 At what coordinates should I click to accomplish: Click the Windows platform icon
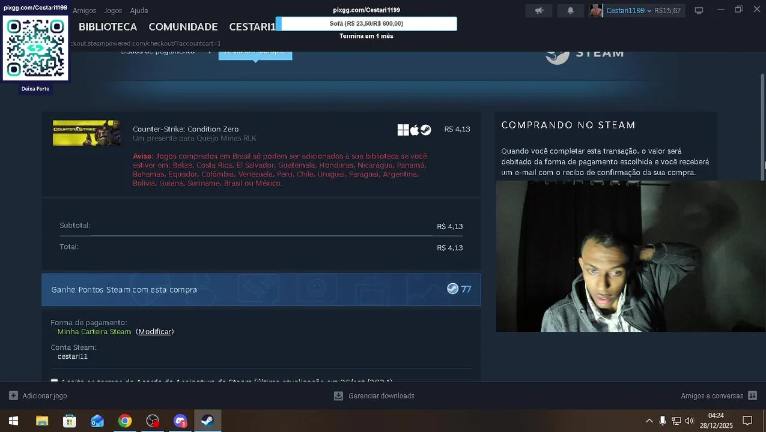click(x=403, y=130)
